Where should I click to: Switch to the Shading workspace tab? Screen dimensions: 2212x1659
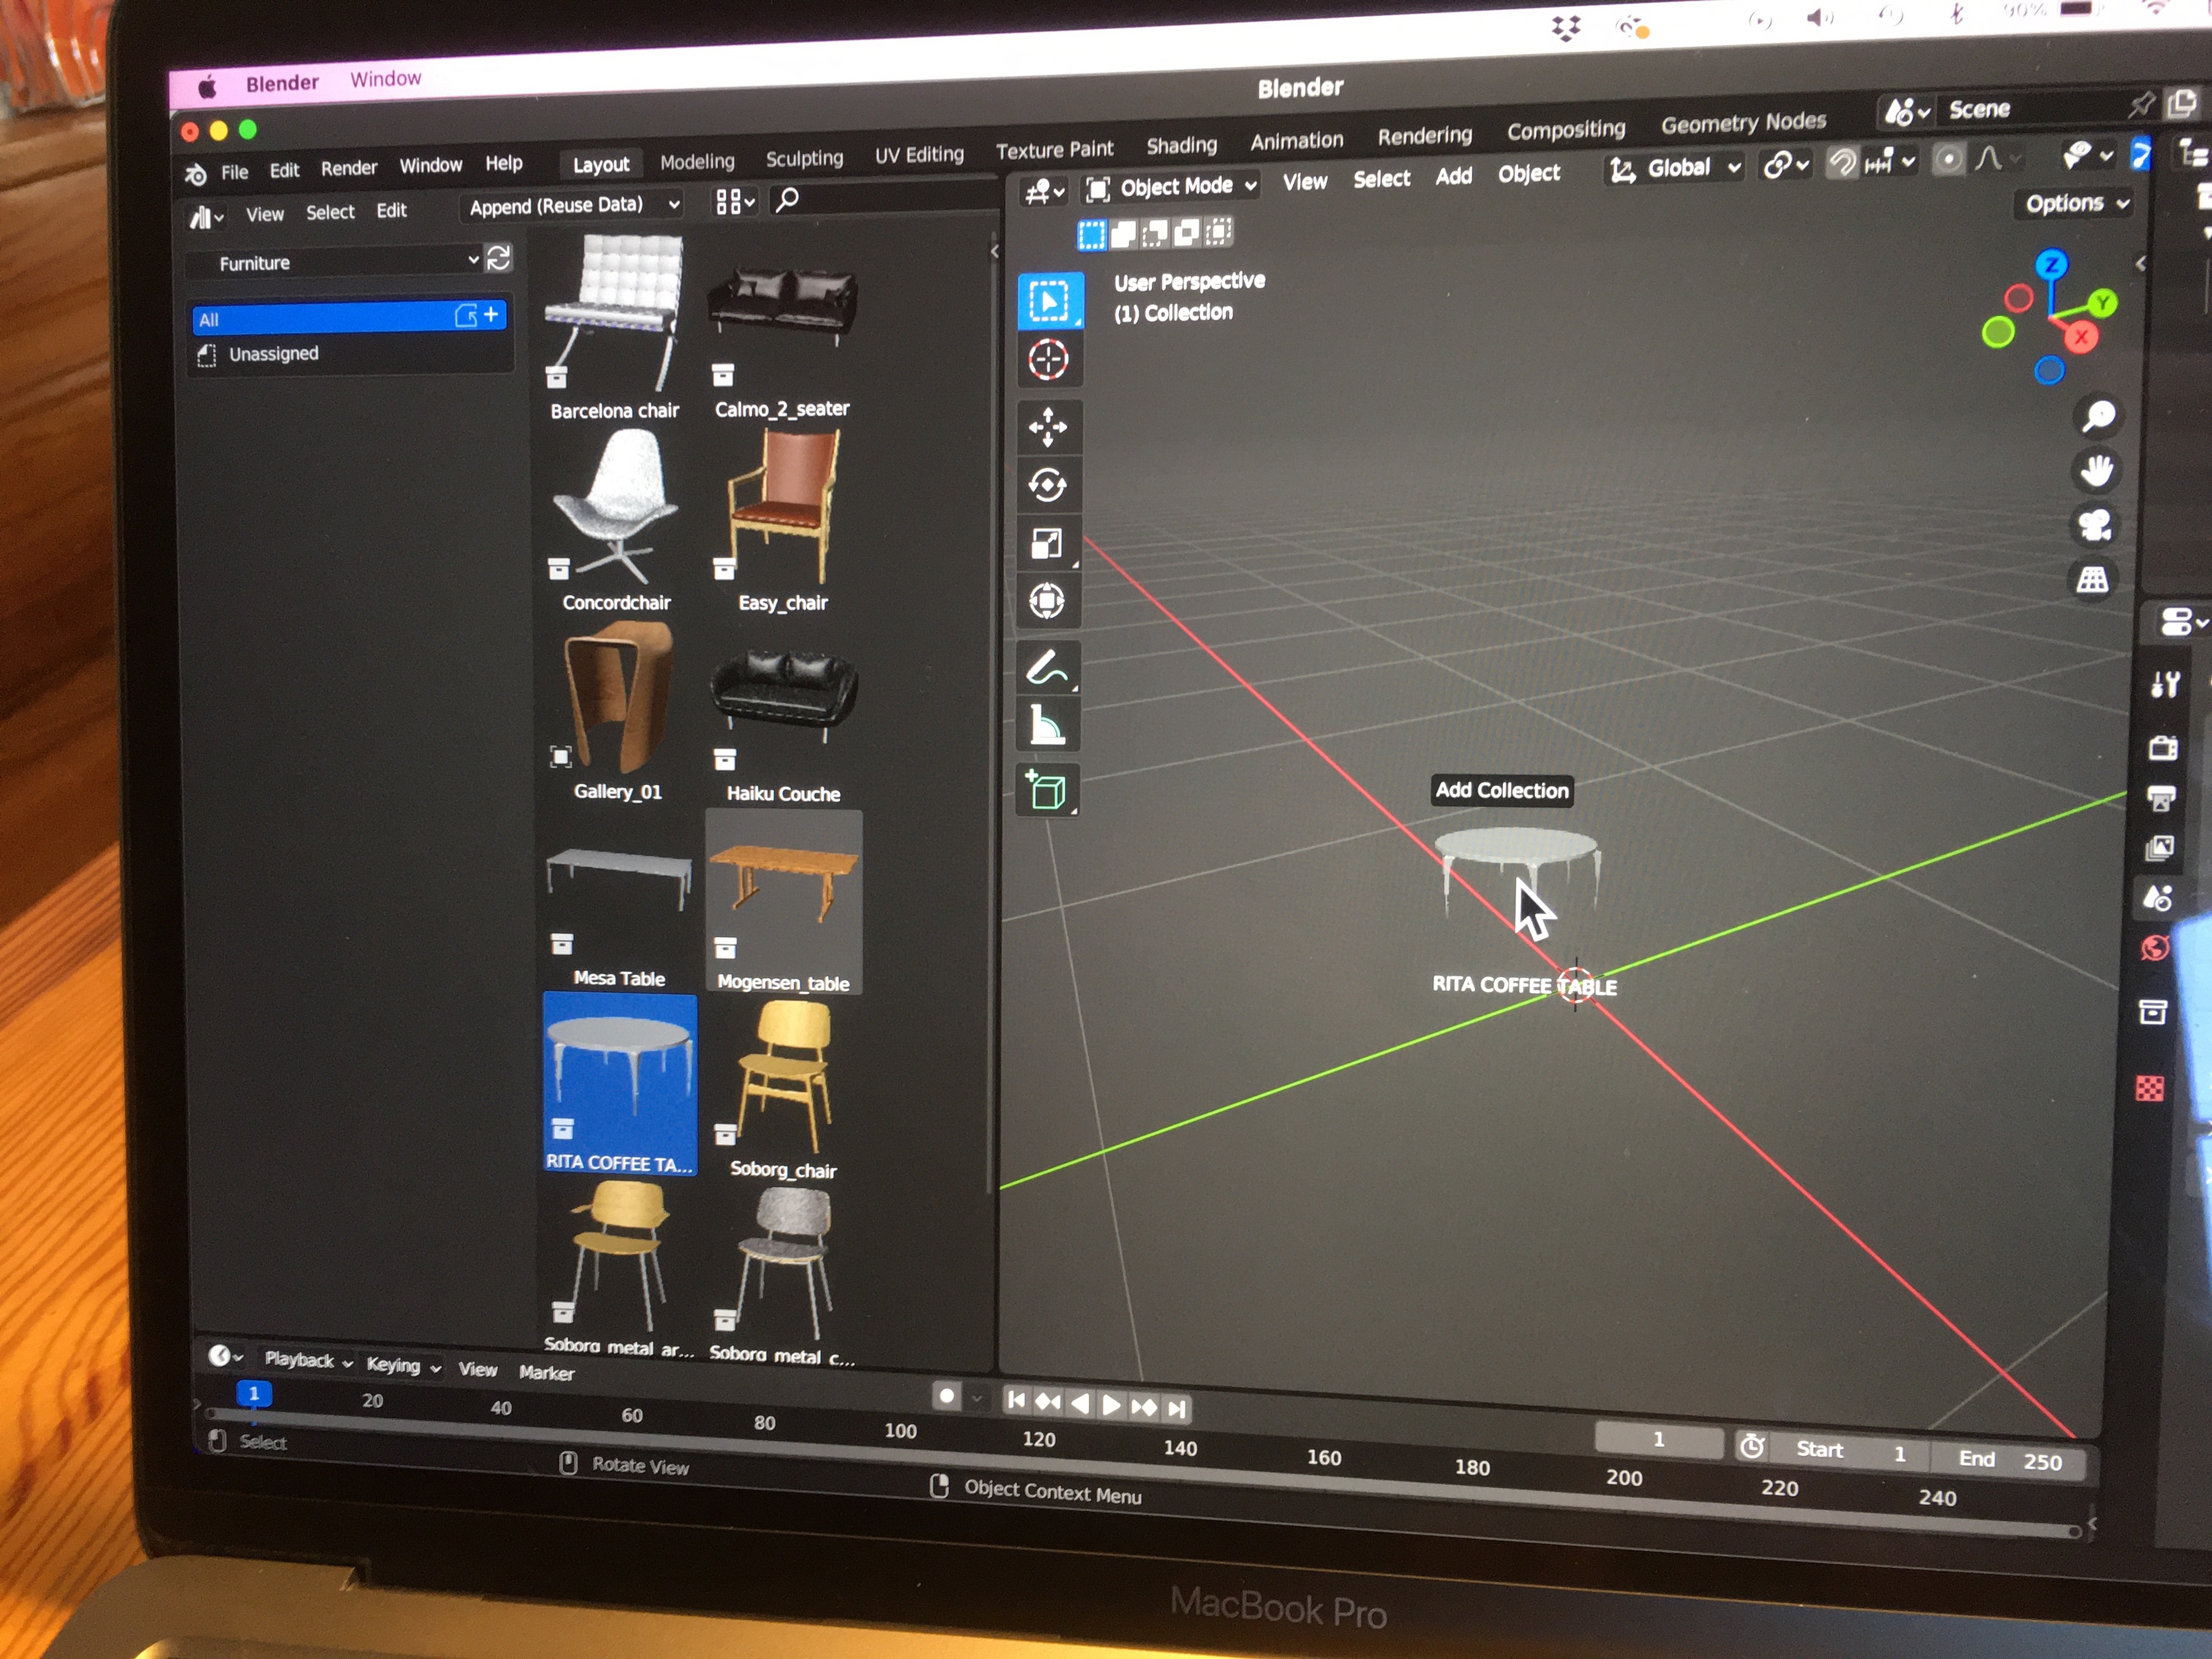[1181, 146]
